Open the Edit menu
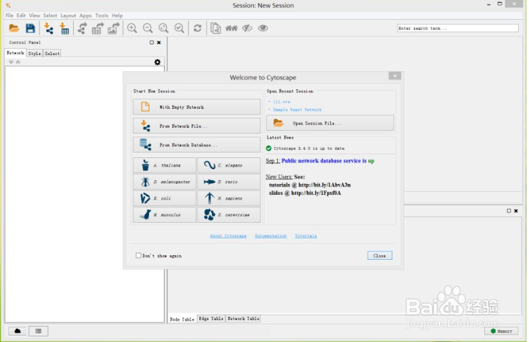This screenshot has width=529, height=342. [21, 16]
